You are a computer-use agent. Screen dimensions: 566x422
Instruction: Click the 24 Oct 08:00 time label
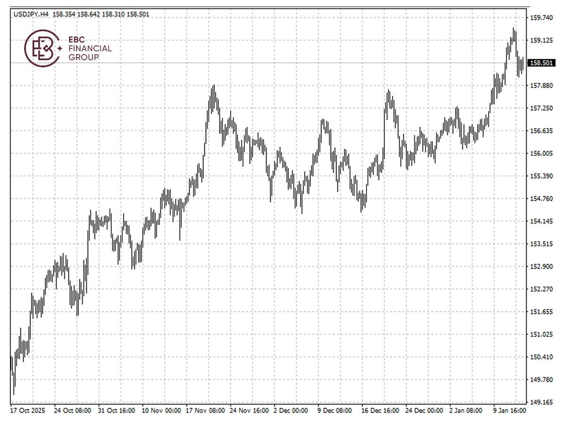click(x=73, y=411)
